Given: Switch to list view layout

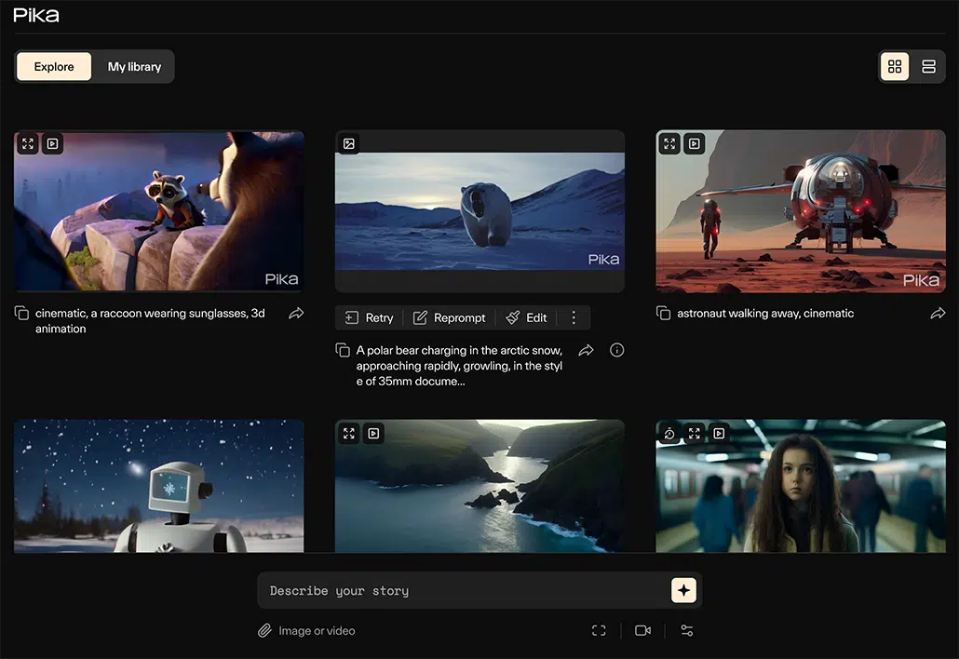Looking at the screenshot, I should click(x=928, y=66).
